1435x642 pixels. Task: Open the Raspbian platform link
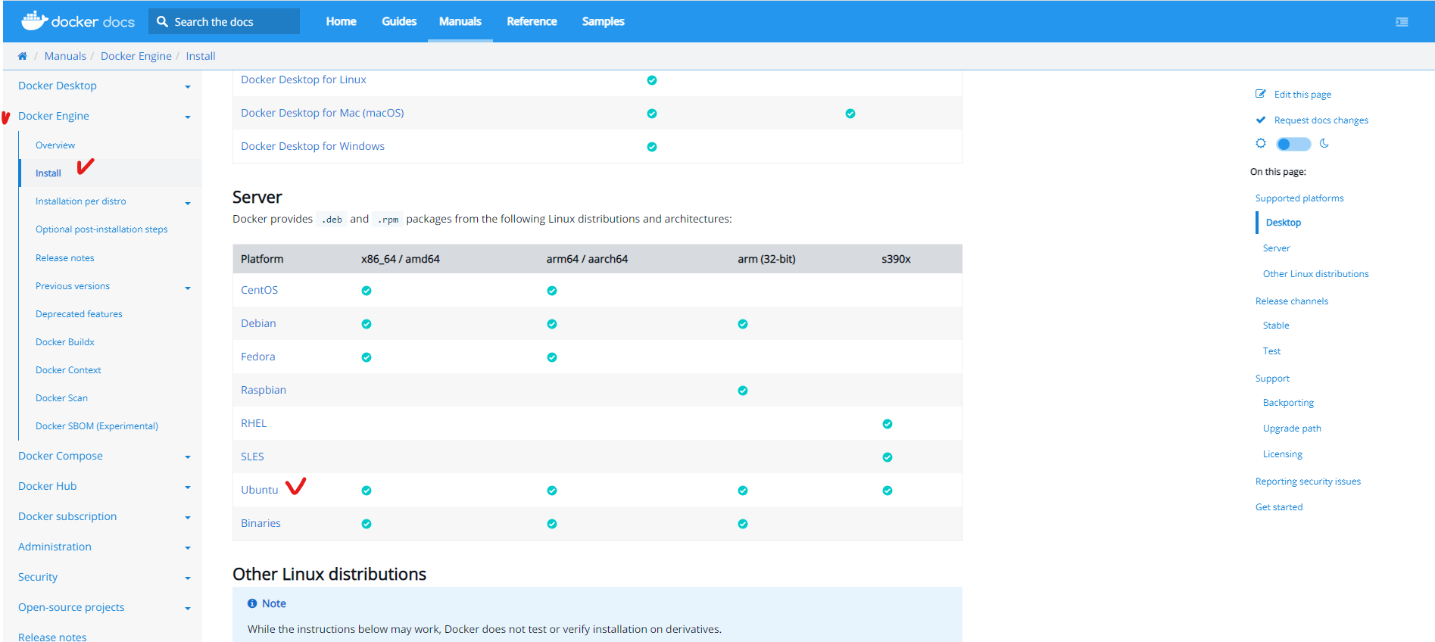click(264, 390)
